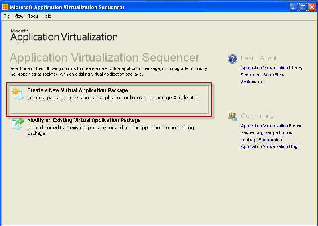Visit the Sequencing Recipe Forums link
The height and width of the screenshot is (226, 318).
(x=267, y=133)
